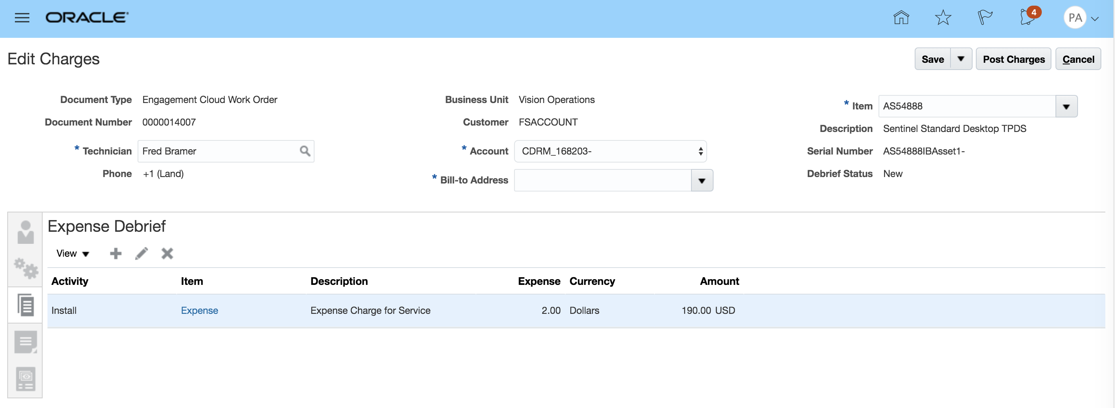Viewport: 1115px width, 408px height.
Task: Open the PA user profile menu
Action: tap(1081, 18)
